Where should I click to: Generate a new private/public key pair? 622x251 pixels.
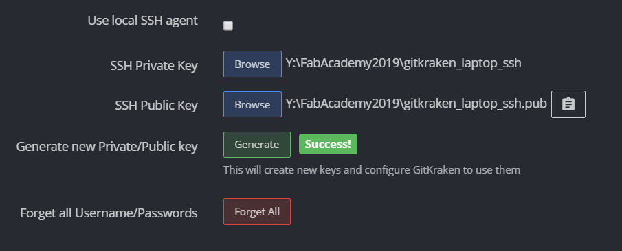256,145
